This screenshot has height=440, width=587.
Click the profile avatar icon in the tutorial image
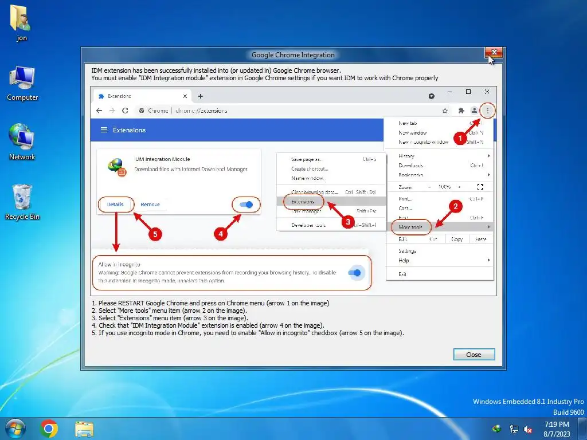(474, 111)
